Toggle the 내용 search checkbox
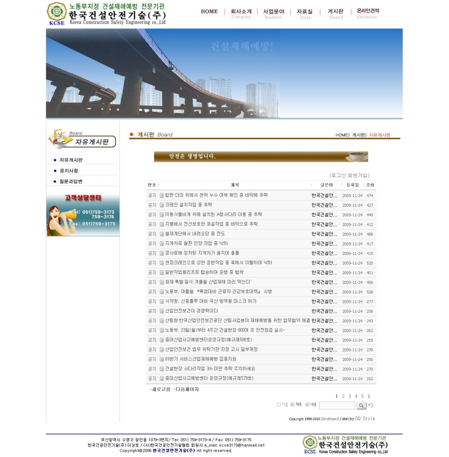The image size is (449, 457). 308,404
